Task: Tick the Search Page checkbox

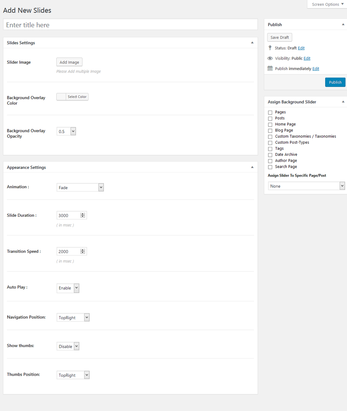Action: coord(270,167)
